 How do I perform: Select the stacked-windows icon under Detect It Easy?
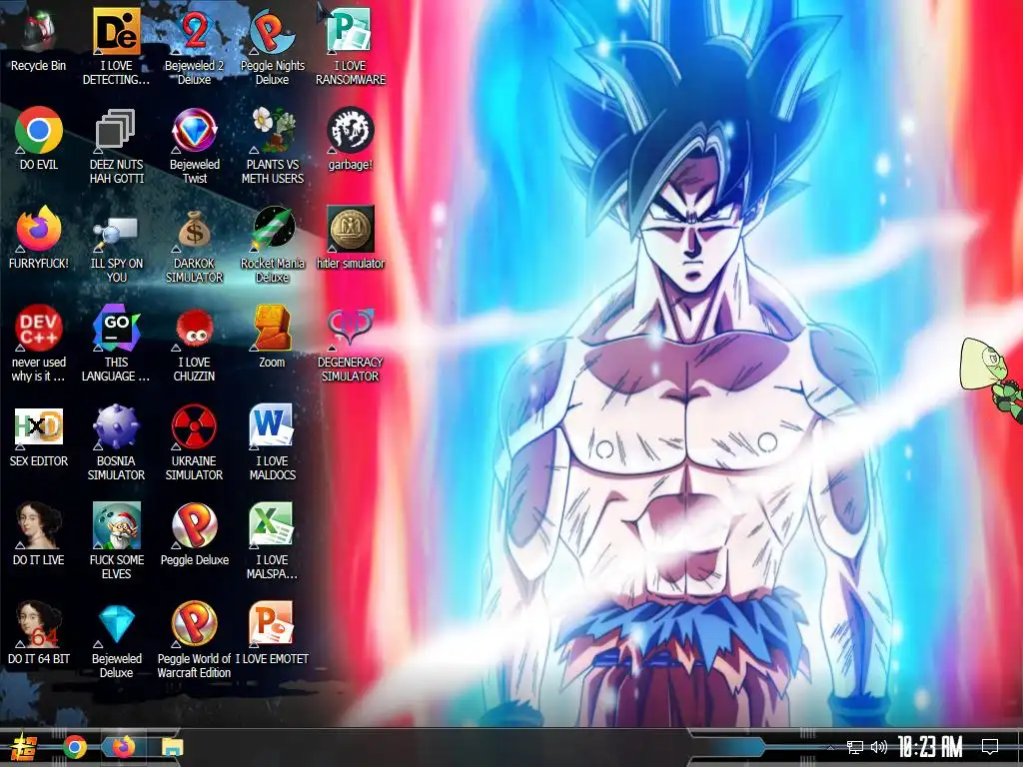pyautogui.click(x=116, y=146)
